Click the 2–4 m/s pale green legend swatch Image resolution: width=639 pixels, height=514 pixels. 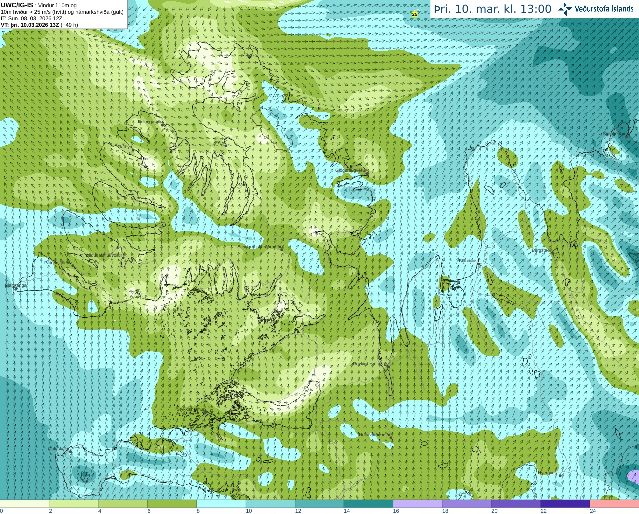(73, 504)
